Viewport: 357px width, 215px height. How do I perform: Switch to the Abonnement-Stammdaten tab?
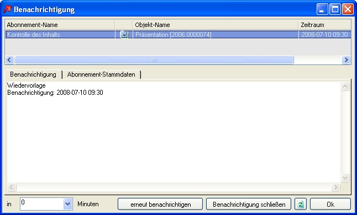click(101, 74)
